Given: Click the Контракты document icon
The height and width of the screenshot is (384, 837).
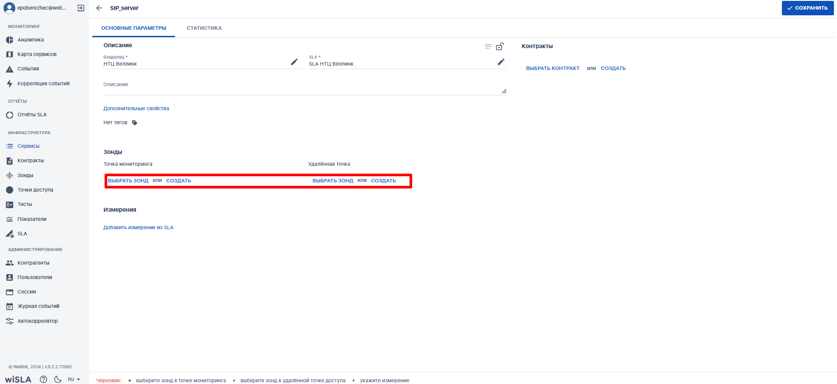Looking at the screenshot, I should 10,161.
